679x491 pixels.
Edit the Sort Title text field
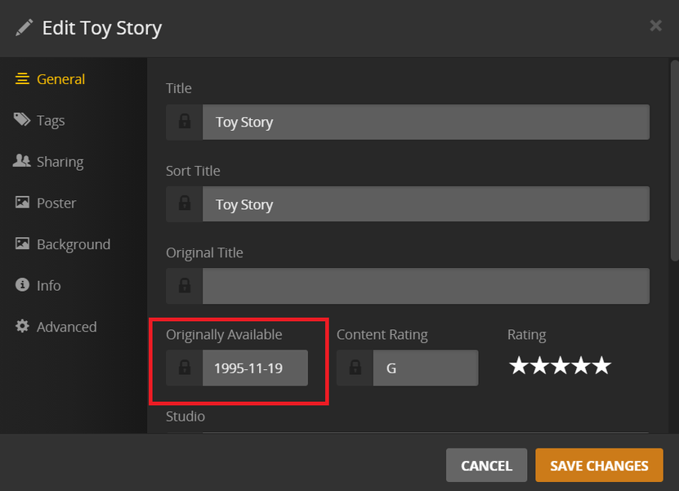click(426, 204)
